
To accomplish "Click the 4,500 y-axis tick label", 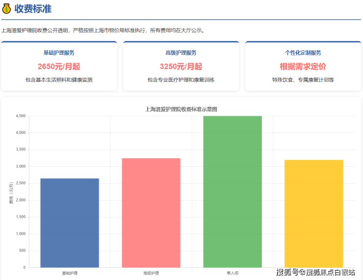I will [21, 116].
